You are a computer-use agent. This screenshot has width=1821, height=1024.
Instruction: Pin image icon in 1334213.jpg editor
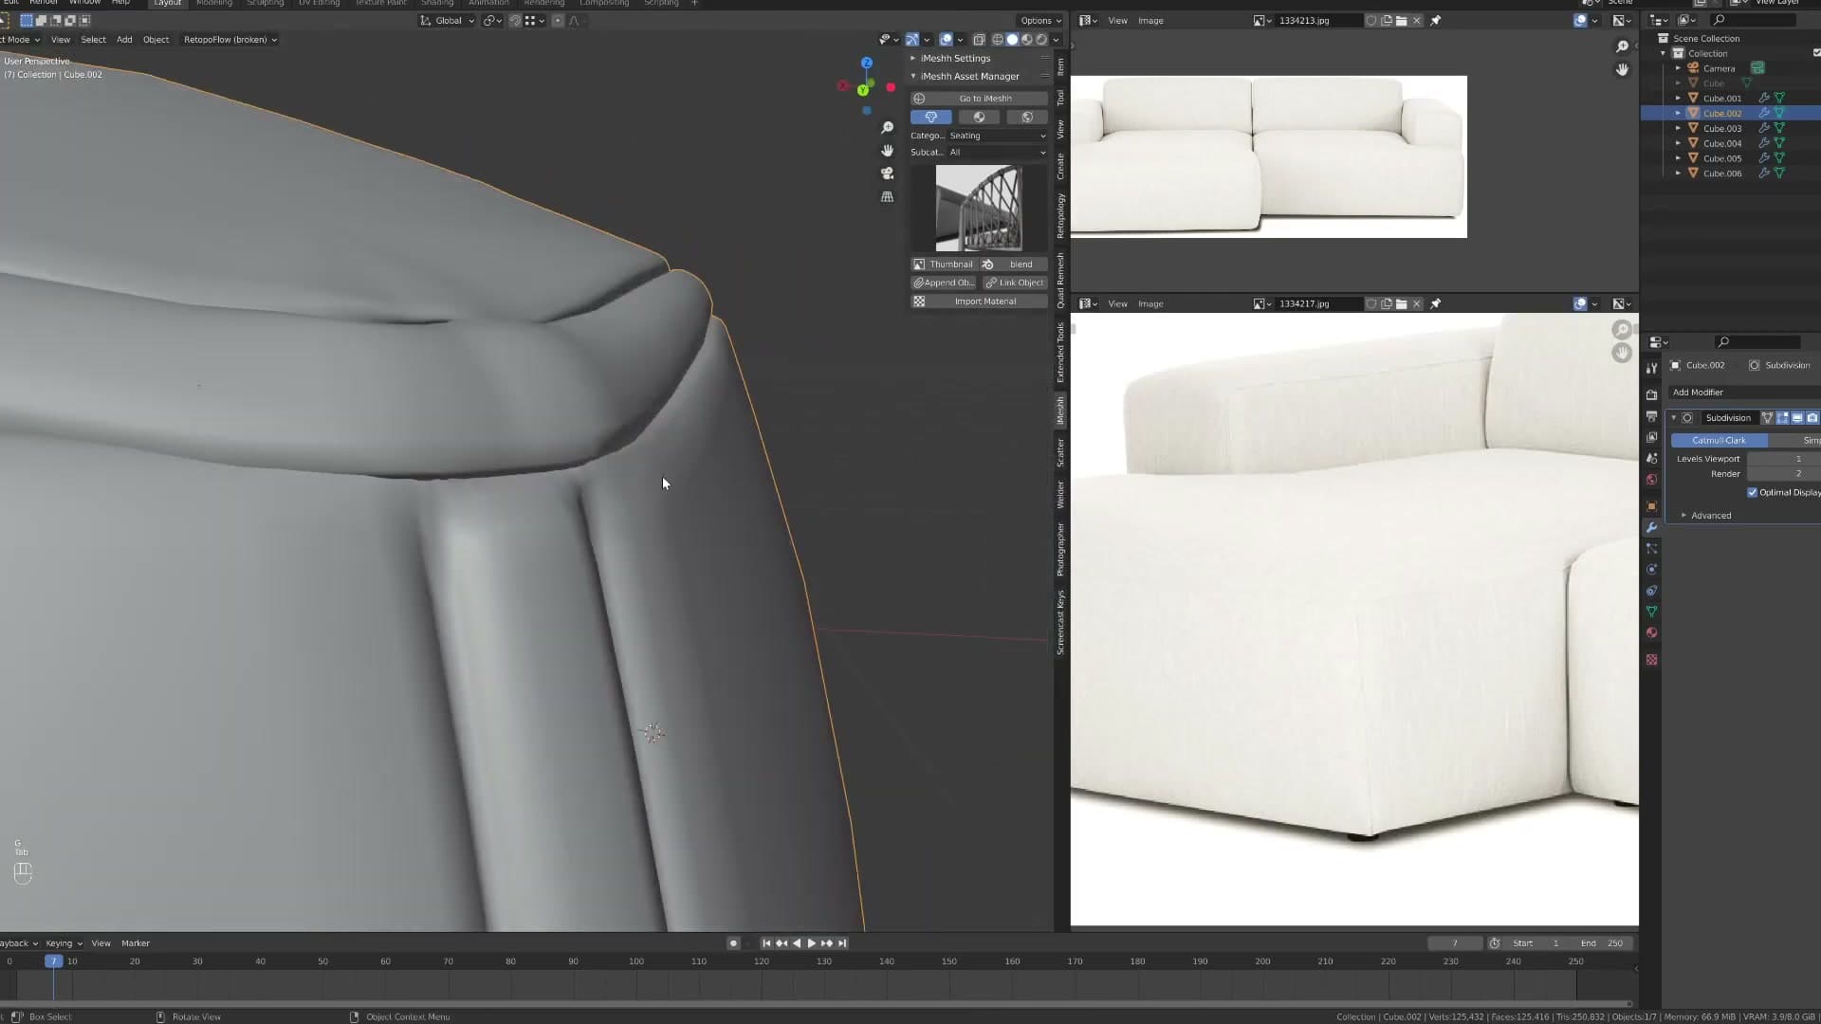click(1435, 21)
